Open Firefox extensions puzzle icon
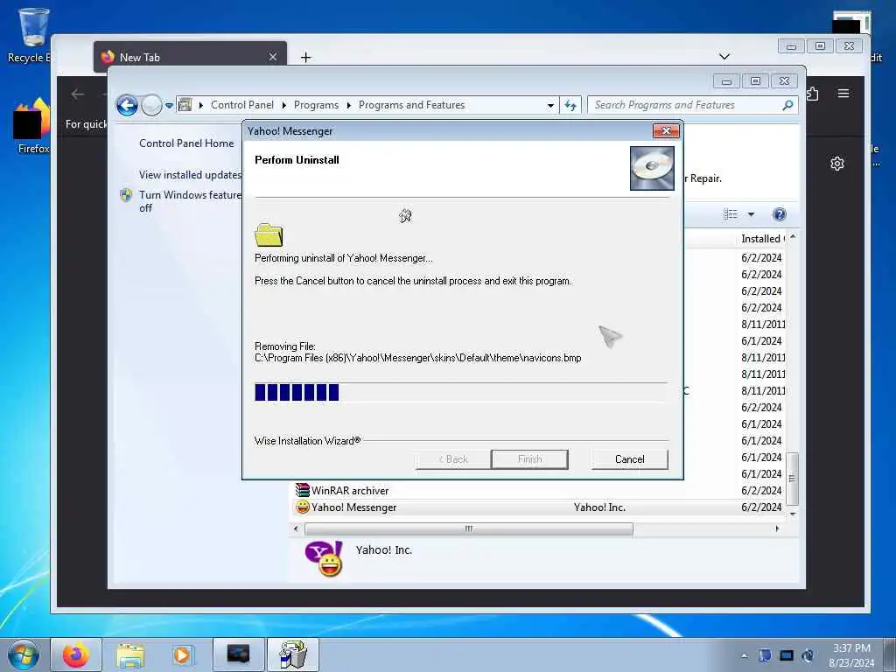896x672 pixels. (813, 93)
